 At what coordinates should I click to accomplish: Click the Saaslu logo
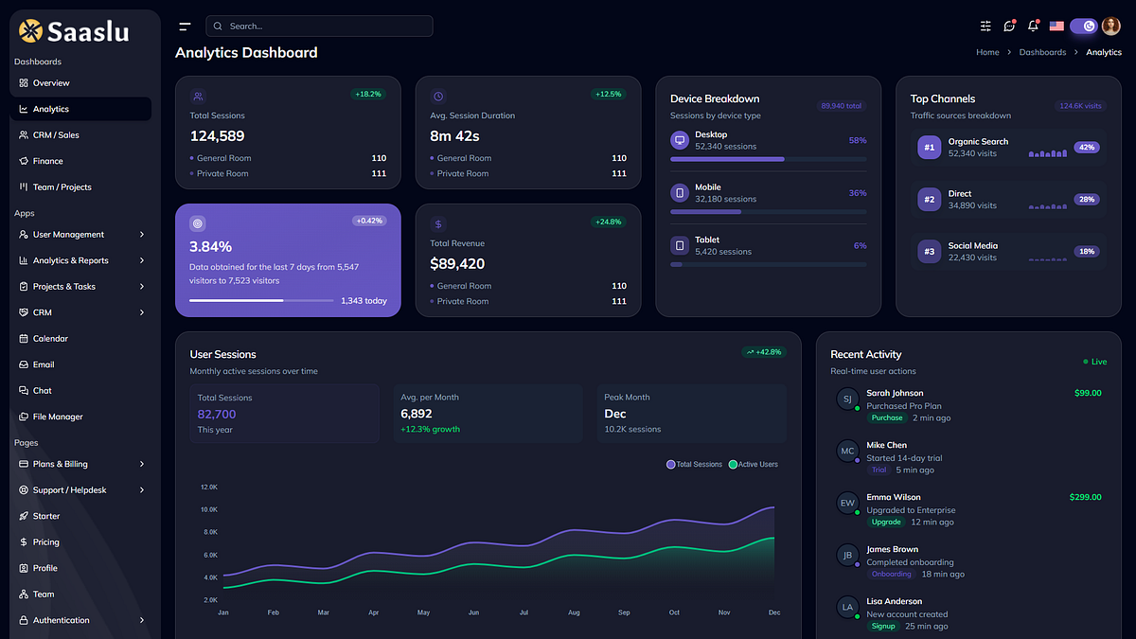[74, 32]
